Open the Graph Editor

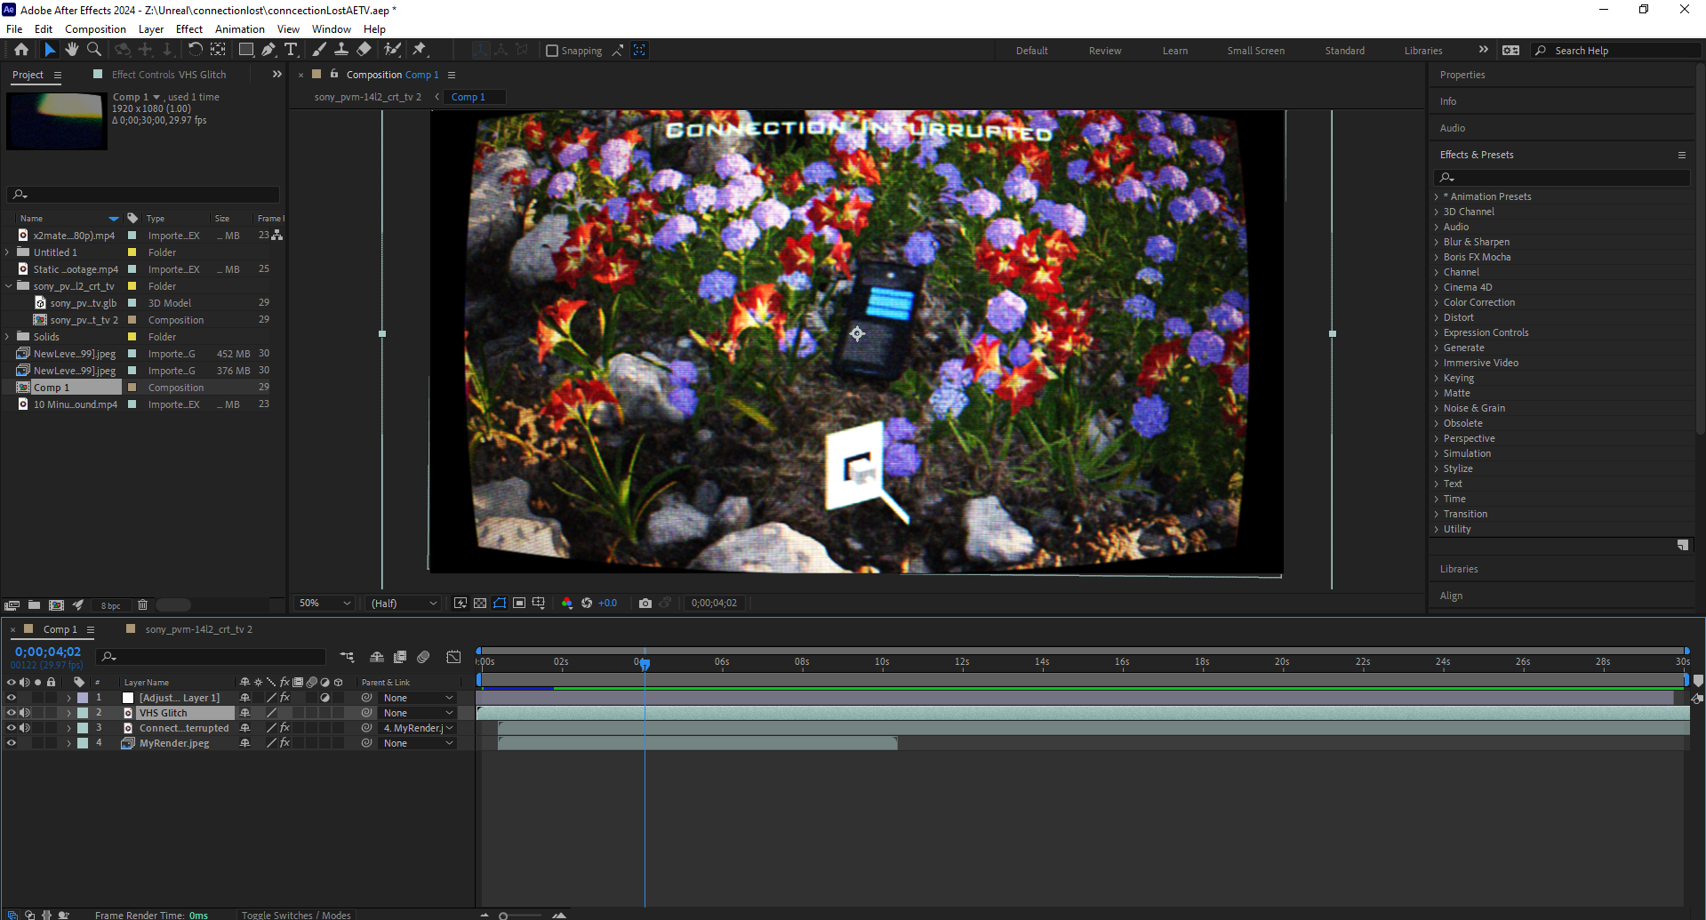tap(453, 657)
